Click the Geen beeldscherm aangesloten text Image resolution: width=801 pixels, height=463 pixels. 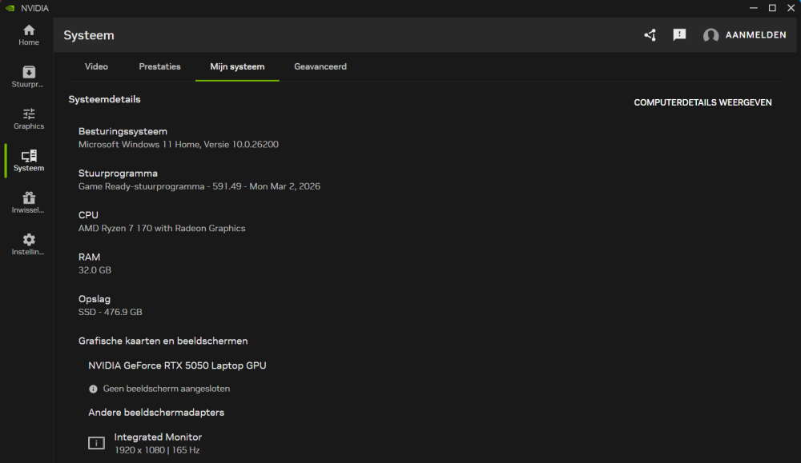[x=167, y=389]
